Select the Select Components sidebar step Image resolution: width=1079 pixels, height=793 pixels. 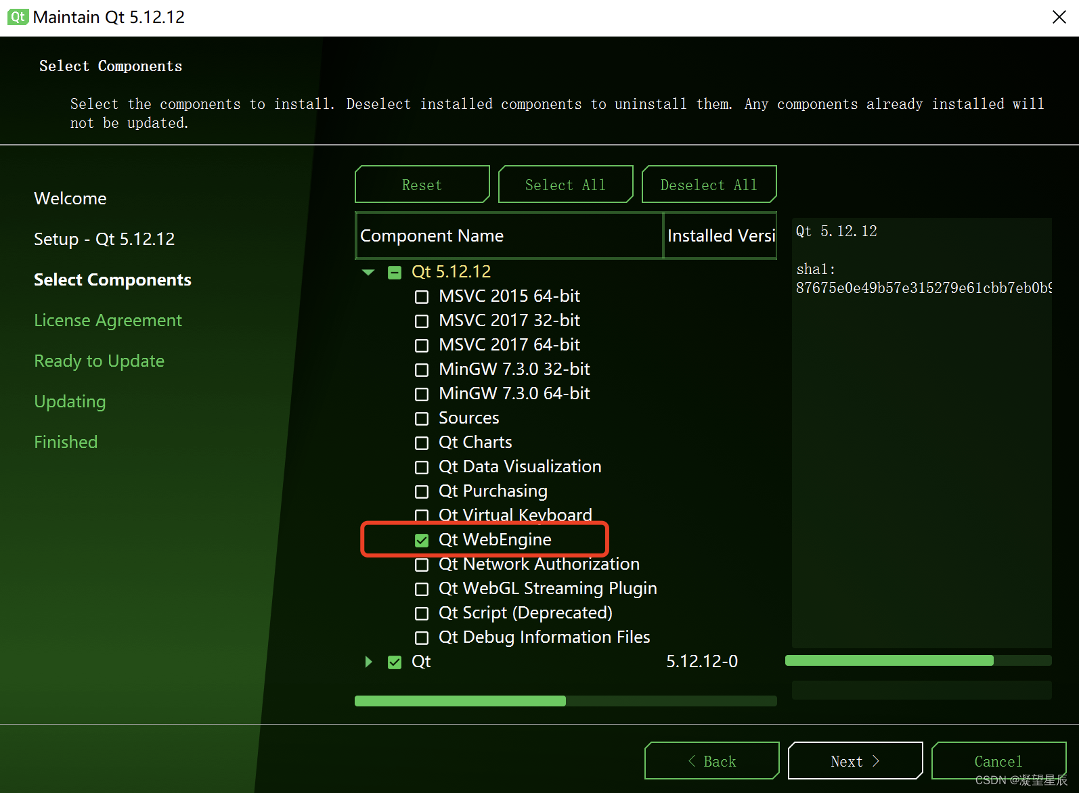(112, 279)
